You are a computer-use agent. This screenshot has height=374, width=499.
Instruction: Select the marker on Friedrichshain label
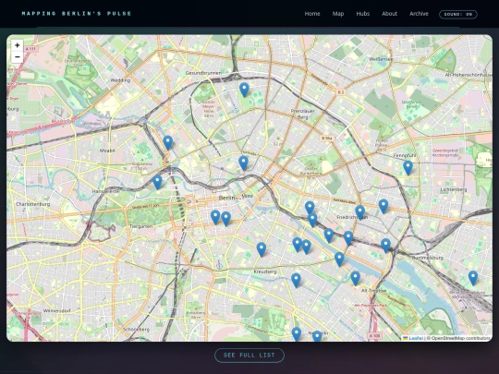click(x=360, y=212)
